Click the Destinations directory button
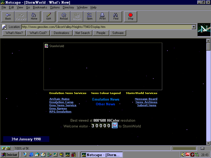 coord(61,33)
